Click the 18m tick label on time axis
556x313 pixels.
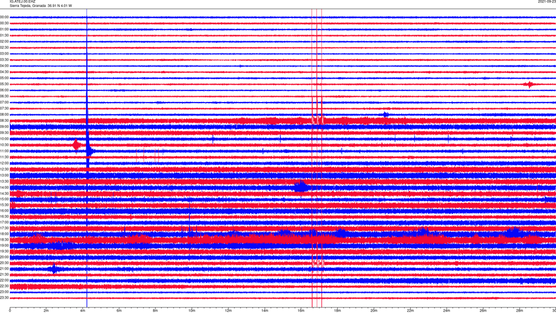(x=337, y=311)
